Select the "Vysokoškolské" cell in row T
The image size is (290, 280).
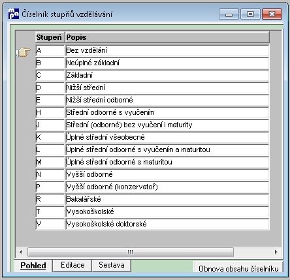tap(167, 212)
